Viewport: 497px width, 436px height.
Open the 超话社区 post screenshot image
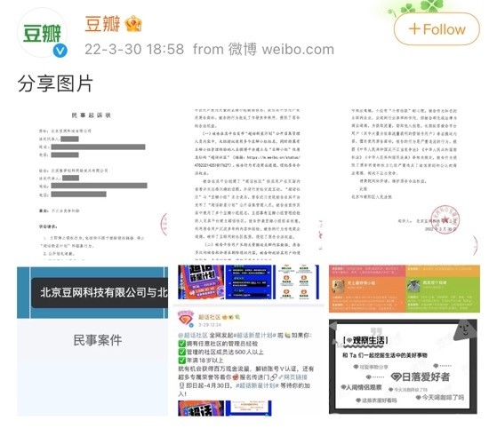pyautogui.click(x=249, y=341)
